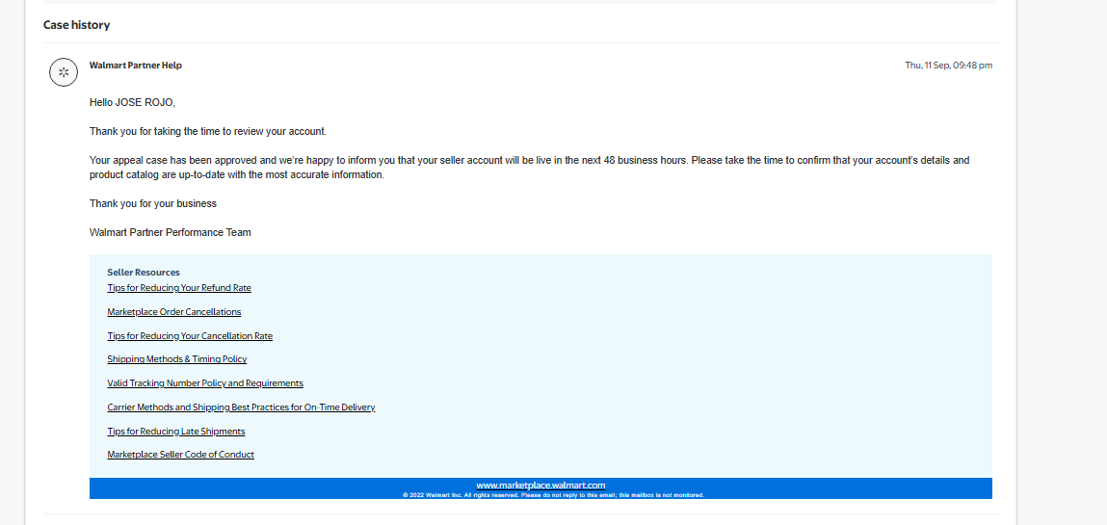Screen dimensions: 1107x525
Task: Visit Shipping Methods & Timing Policy link
Action: pos(177,359)
